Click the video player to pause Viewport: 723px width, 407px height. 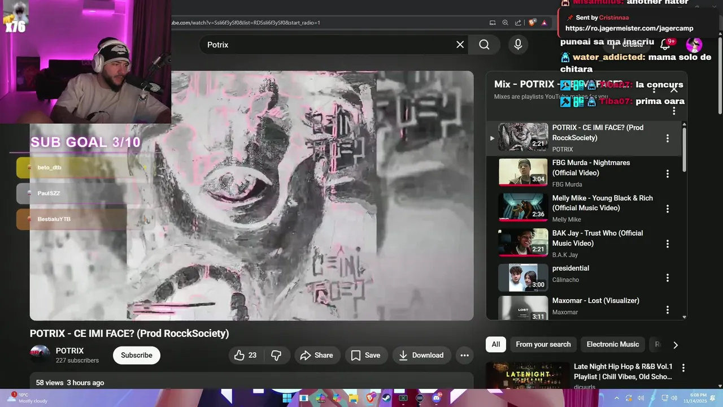tap(251, 196)
